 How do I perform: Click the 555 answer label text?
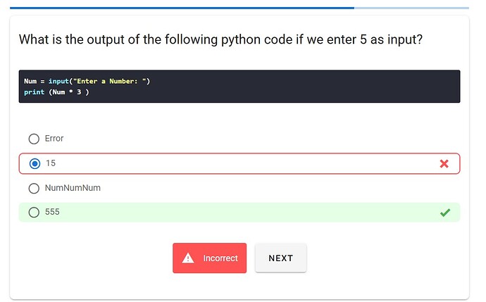[52, 212]
